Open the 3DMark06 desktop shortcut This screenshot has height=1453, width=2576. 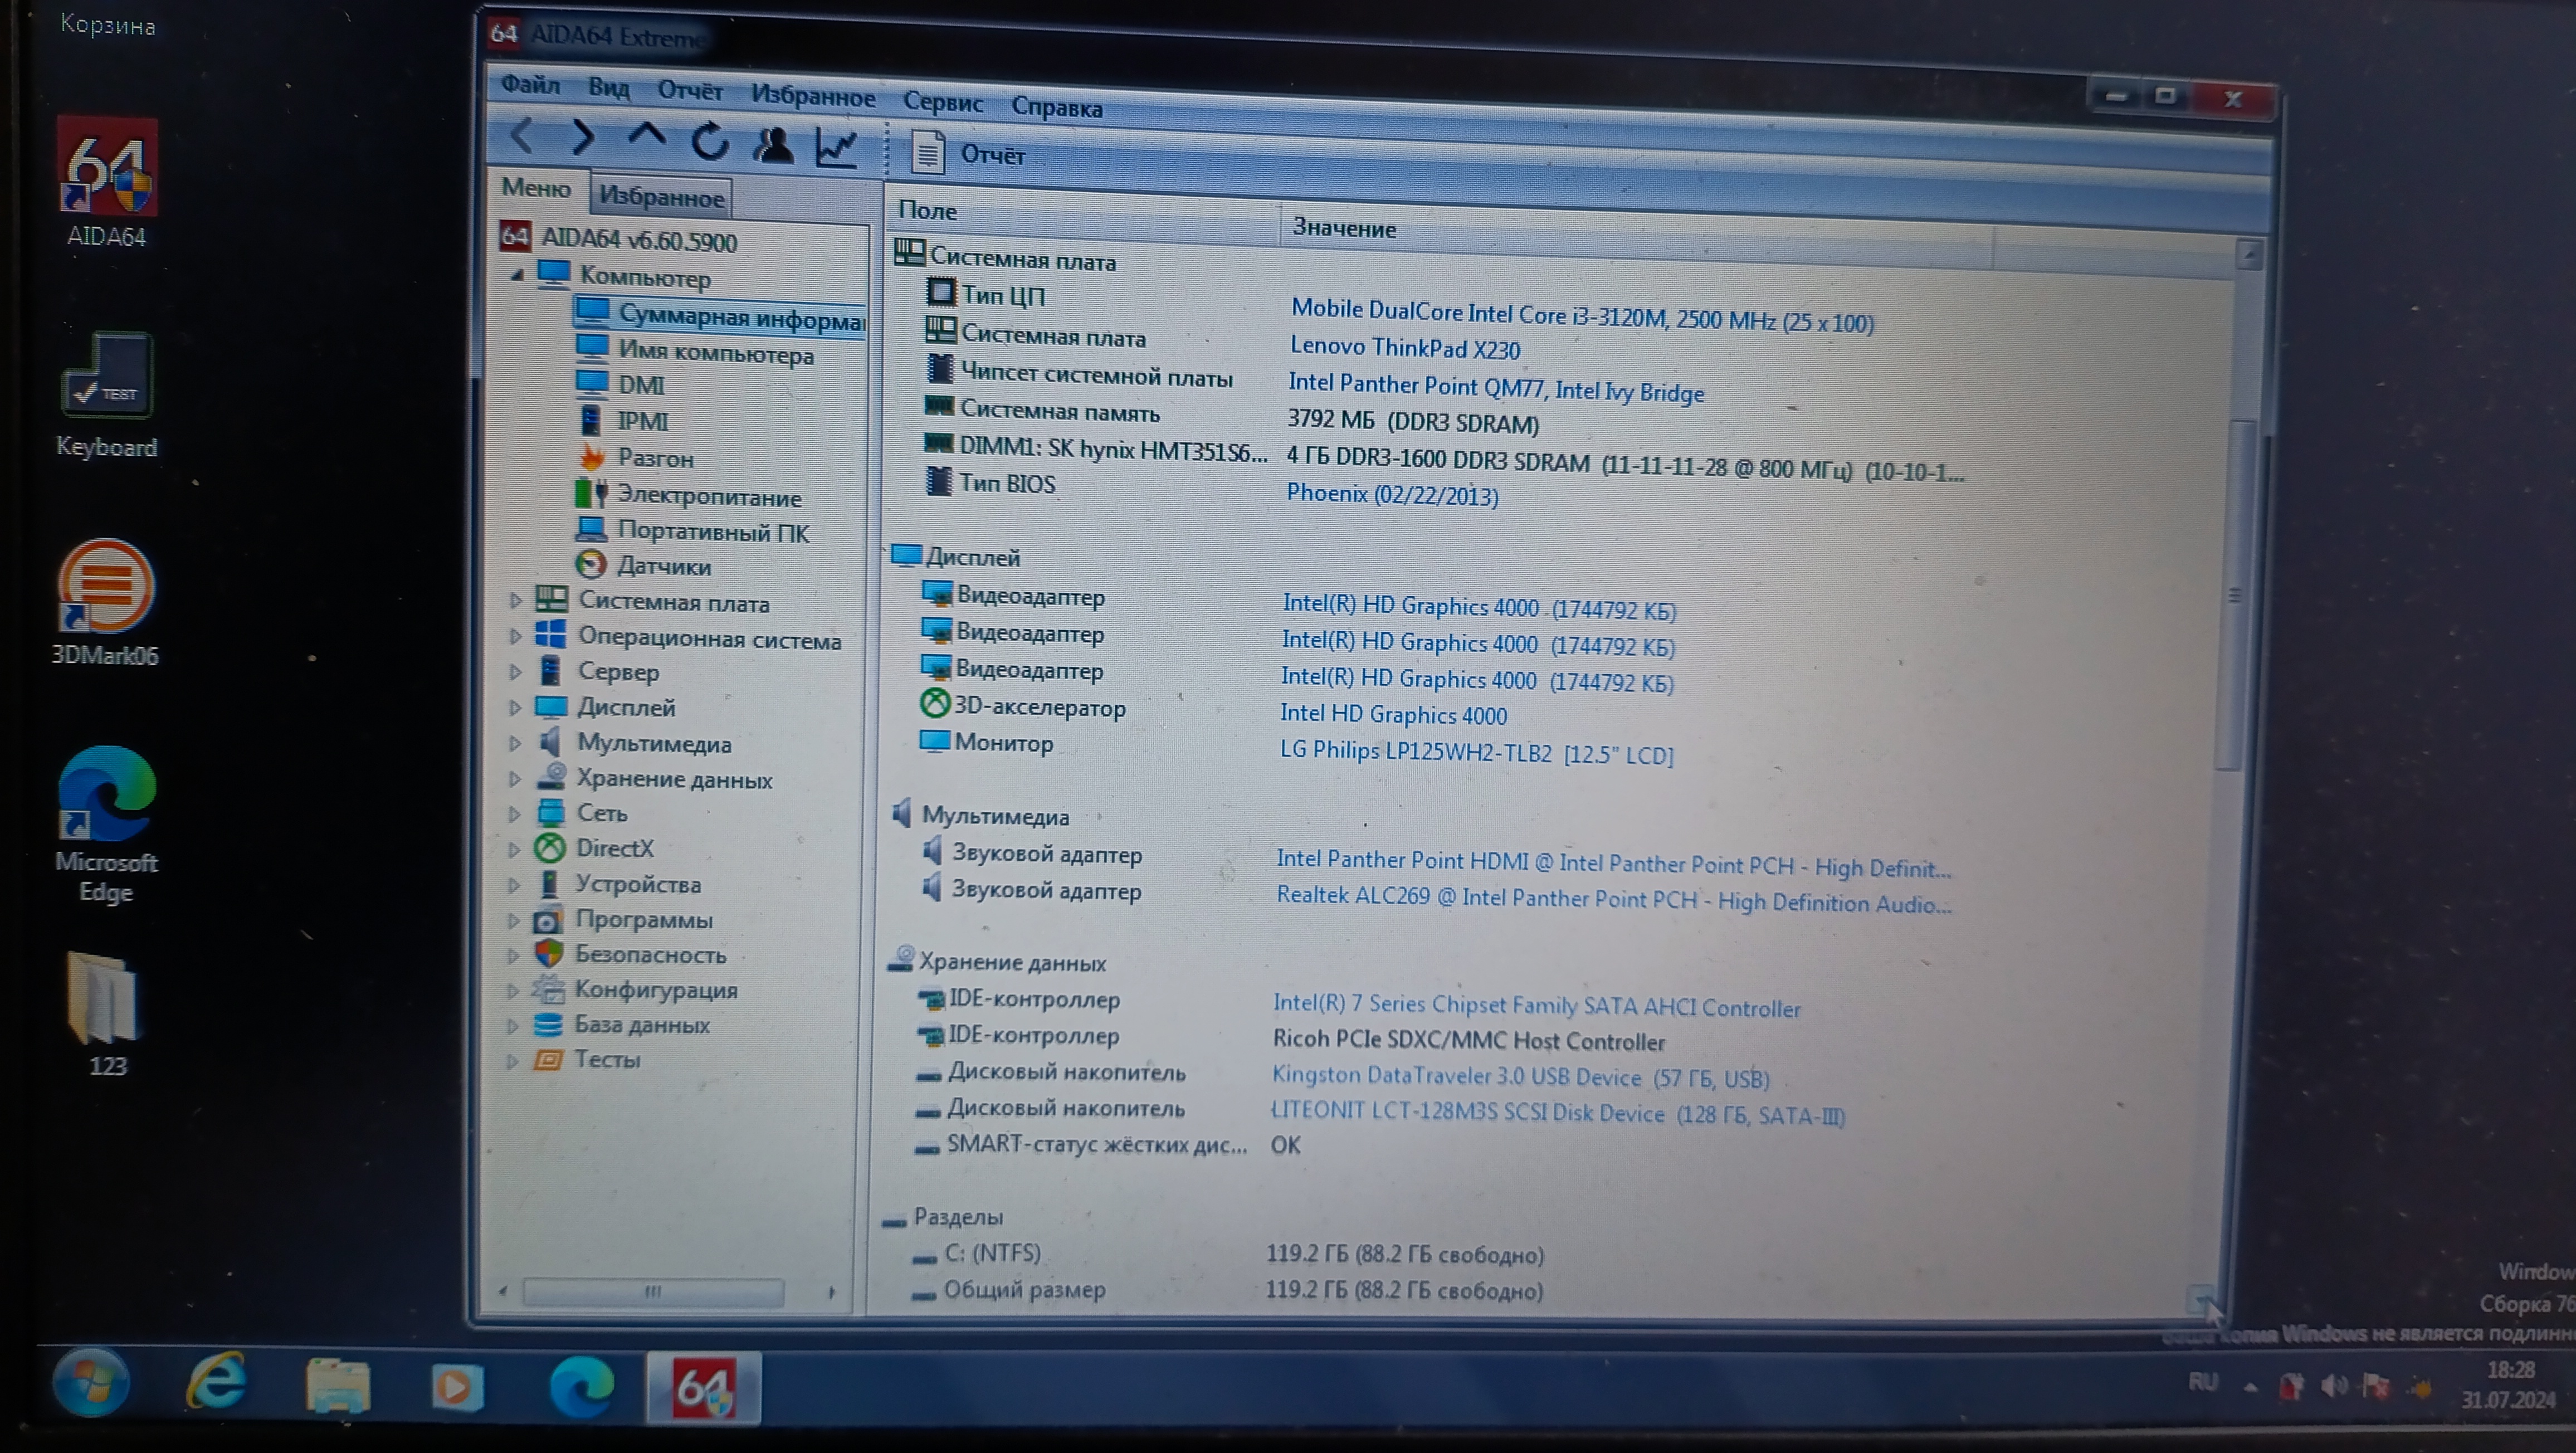click(106, 603)
